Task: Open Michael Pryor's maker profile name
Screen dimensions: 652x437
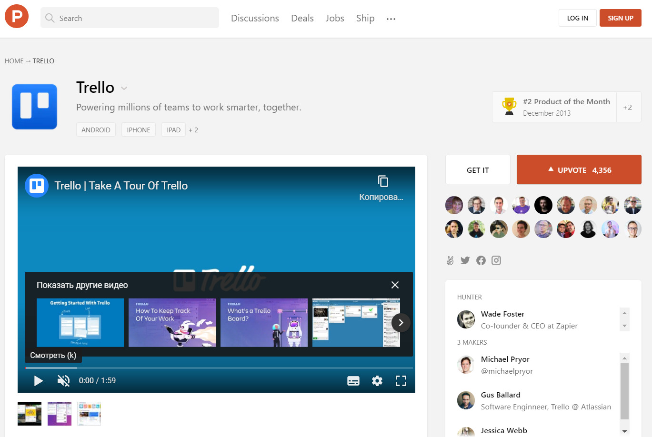Action: [505, 359]
